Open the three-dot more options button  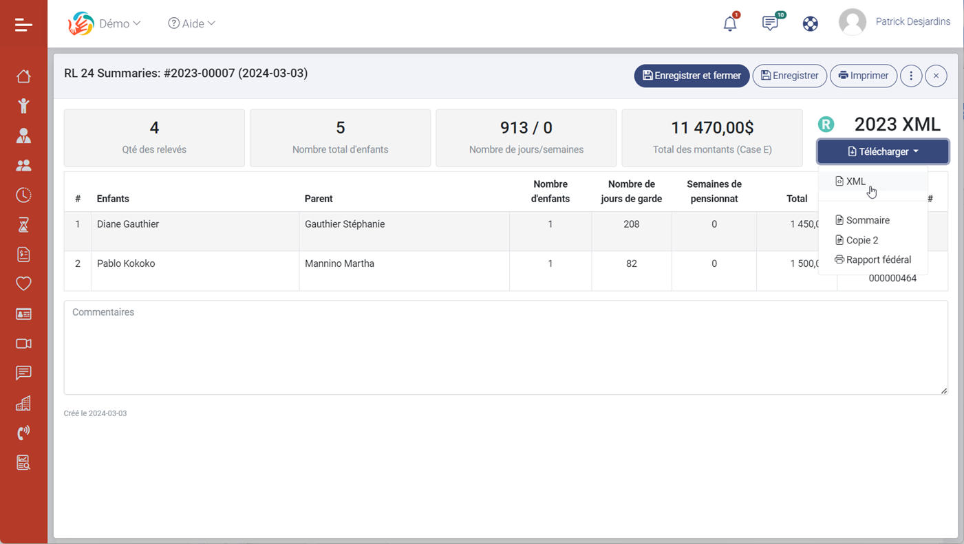click(911, 76)
